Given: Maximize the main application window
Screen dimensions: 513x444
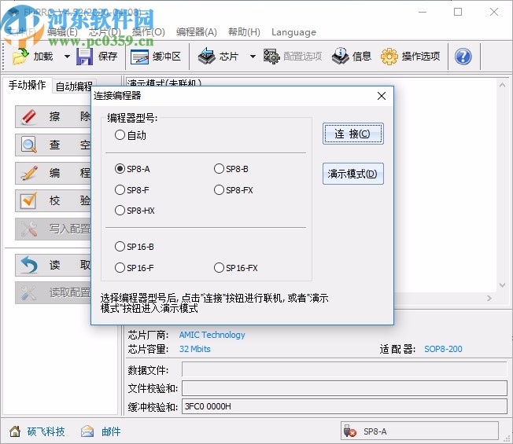Looking at the screenshot, I should (458, 12).
